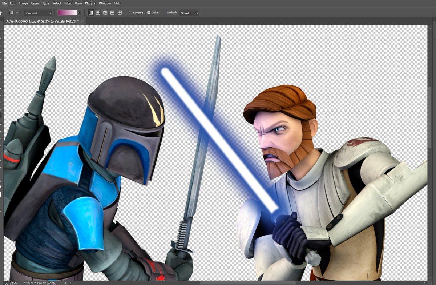The width and height of the screenshot is (436, 285).
Task: Enable the Reverse checkbox
Action: tap(130, 13)
